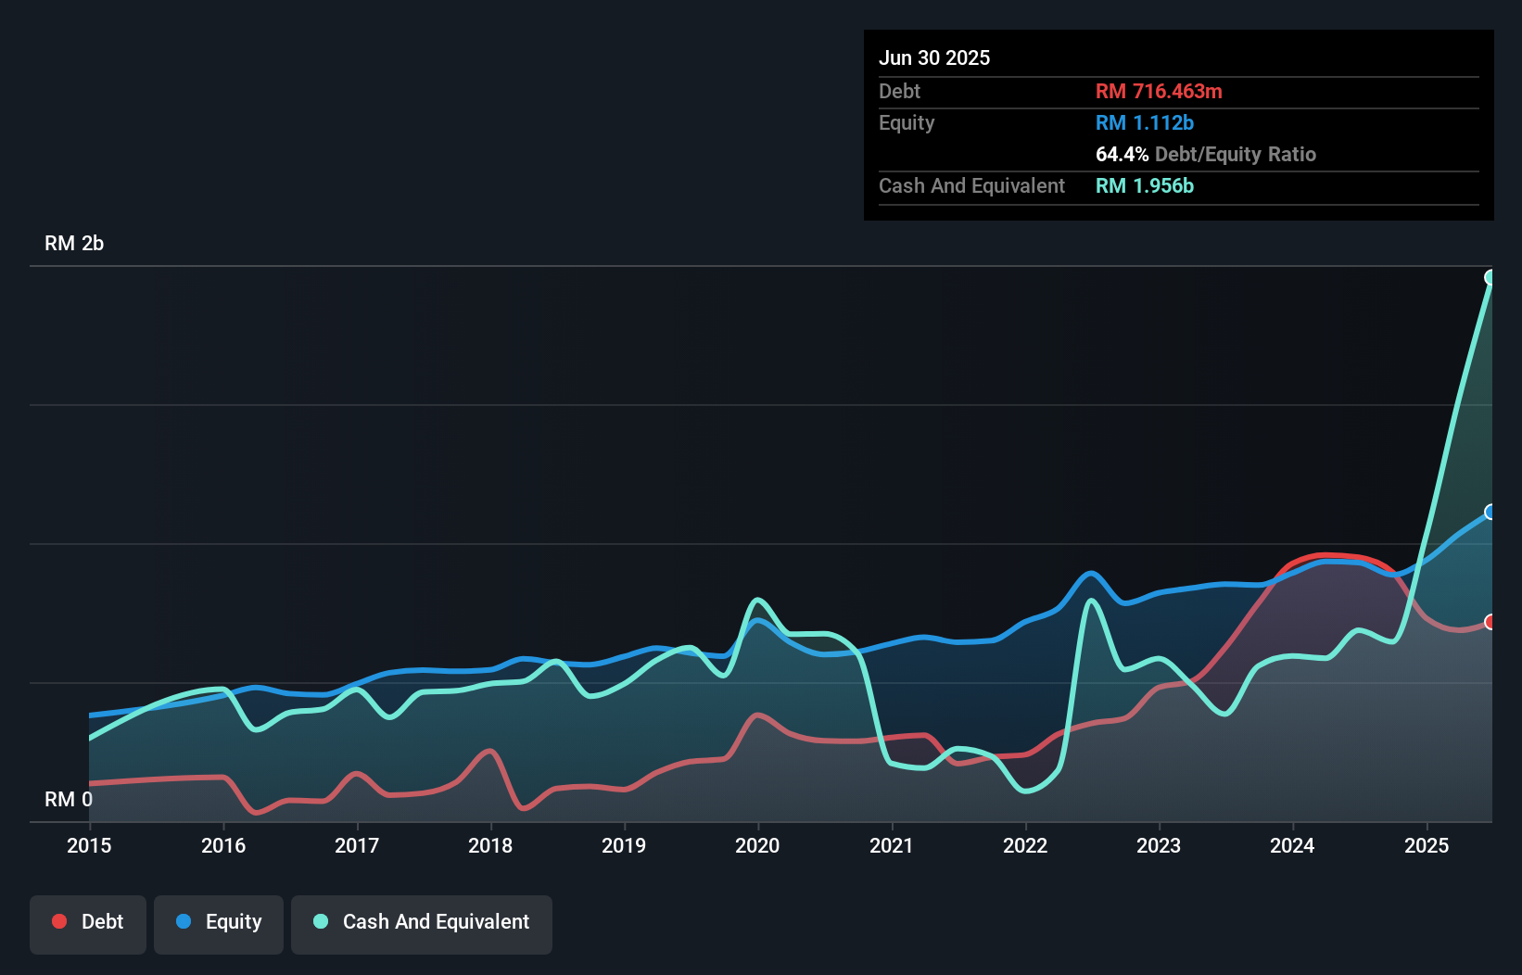Click the RM 0 y-axis label
Viewport: 1522px width, 975px height.
(x=69, y=799)
